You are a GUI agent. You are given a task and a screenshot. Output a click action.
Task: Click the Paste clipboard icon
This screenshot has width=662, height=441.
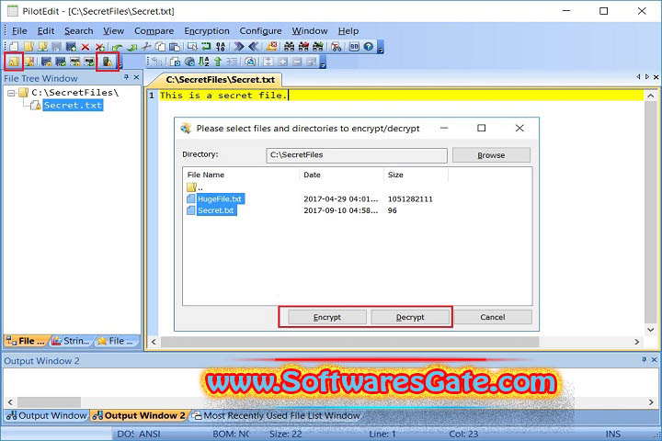[175, 47]
